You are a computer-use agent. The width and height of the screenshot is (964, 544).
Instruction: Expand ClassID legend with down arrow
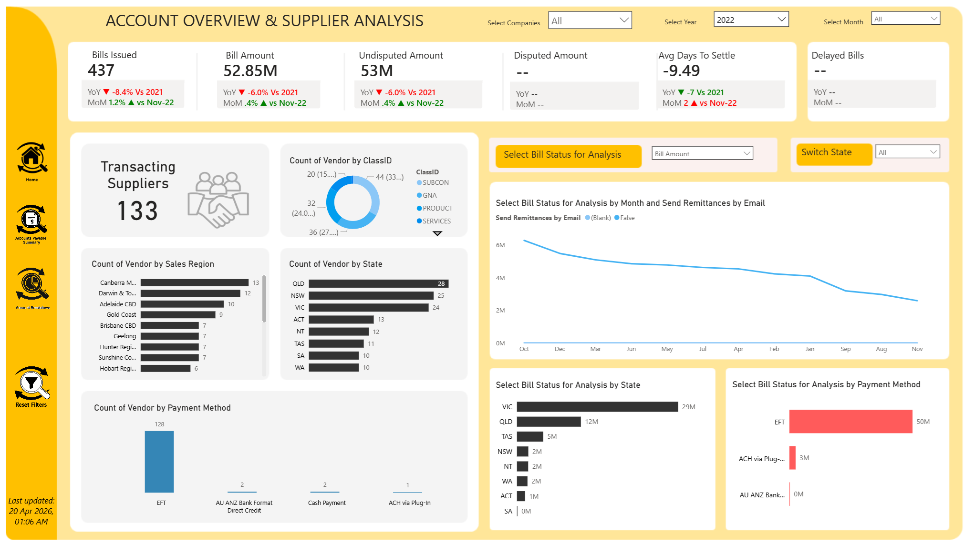(437, 233)
